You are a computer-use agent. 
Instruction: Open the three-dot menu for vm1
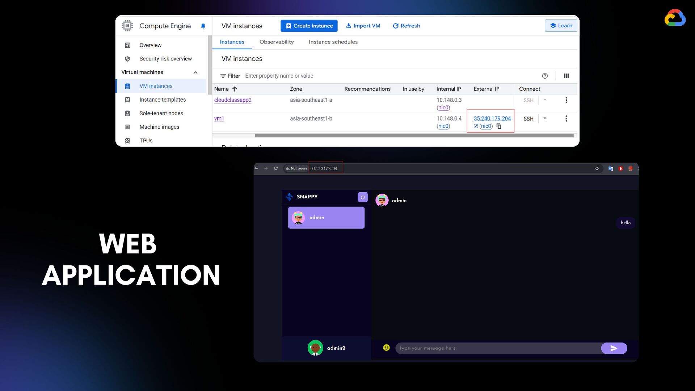point(566,119)
